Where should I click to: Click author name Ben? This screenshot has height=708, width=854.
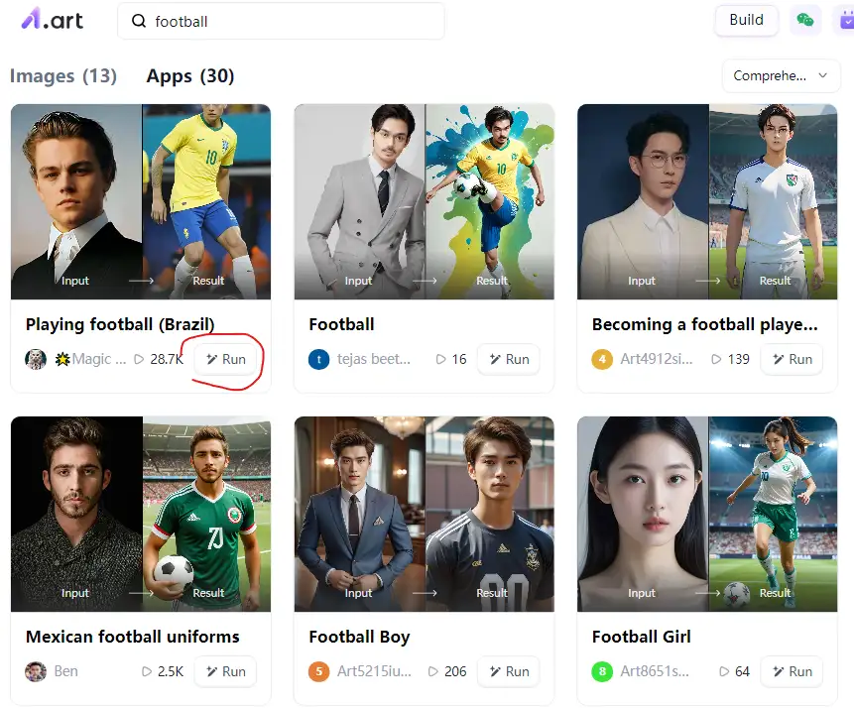(x=65, y=671)
